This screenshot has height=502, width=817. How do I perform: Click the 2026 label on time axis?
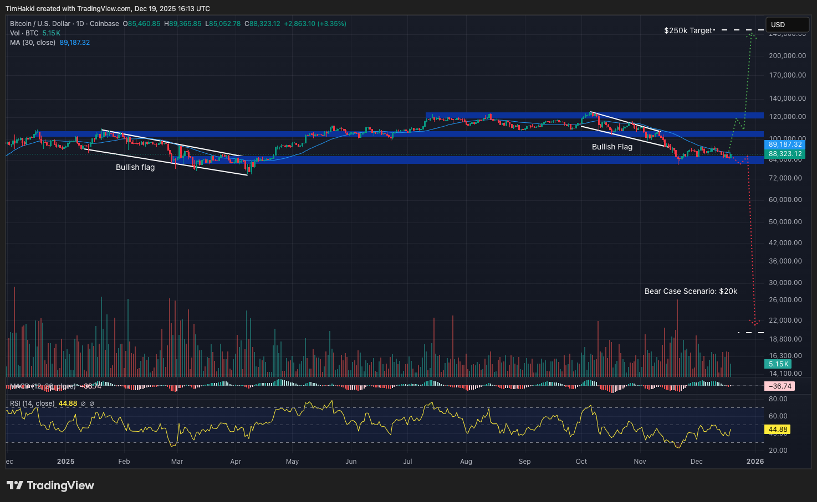(x=755, y=461)
